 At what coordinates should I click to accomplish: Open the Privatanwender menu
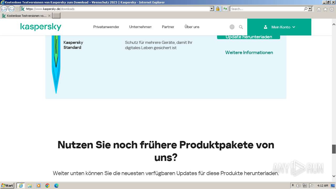(x=106, y=27)
